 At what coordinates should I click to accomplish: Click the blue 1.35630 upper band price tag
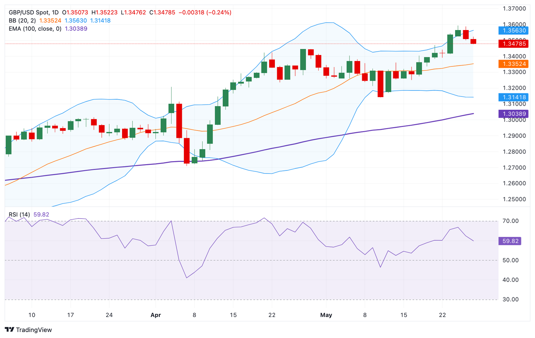(513, 30)
